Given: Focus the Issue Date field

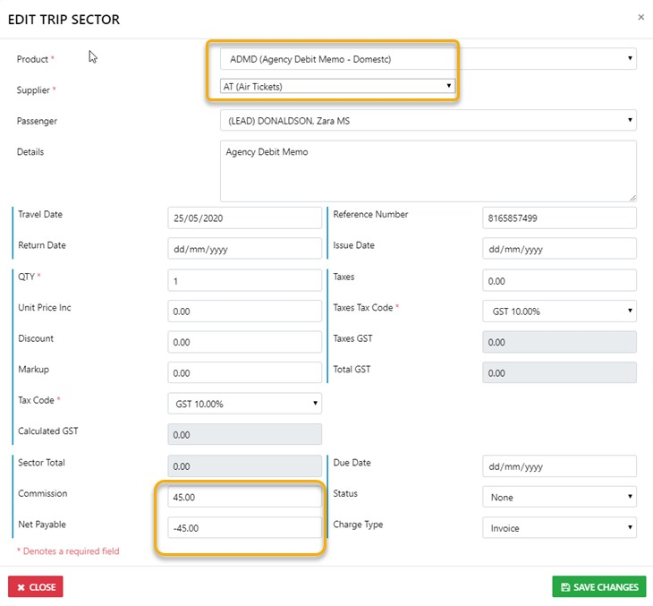Looking at the screenshot, I should pyautogui.click(x=559, y=249).
